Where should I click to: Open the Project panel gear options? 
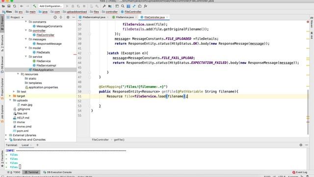coord(68,18)
